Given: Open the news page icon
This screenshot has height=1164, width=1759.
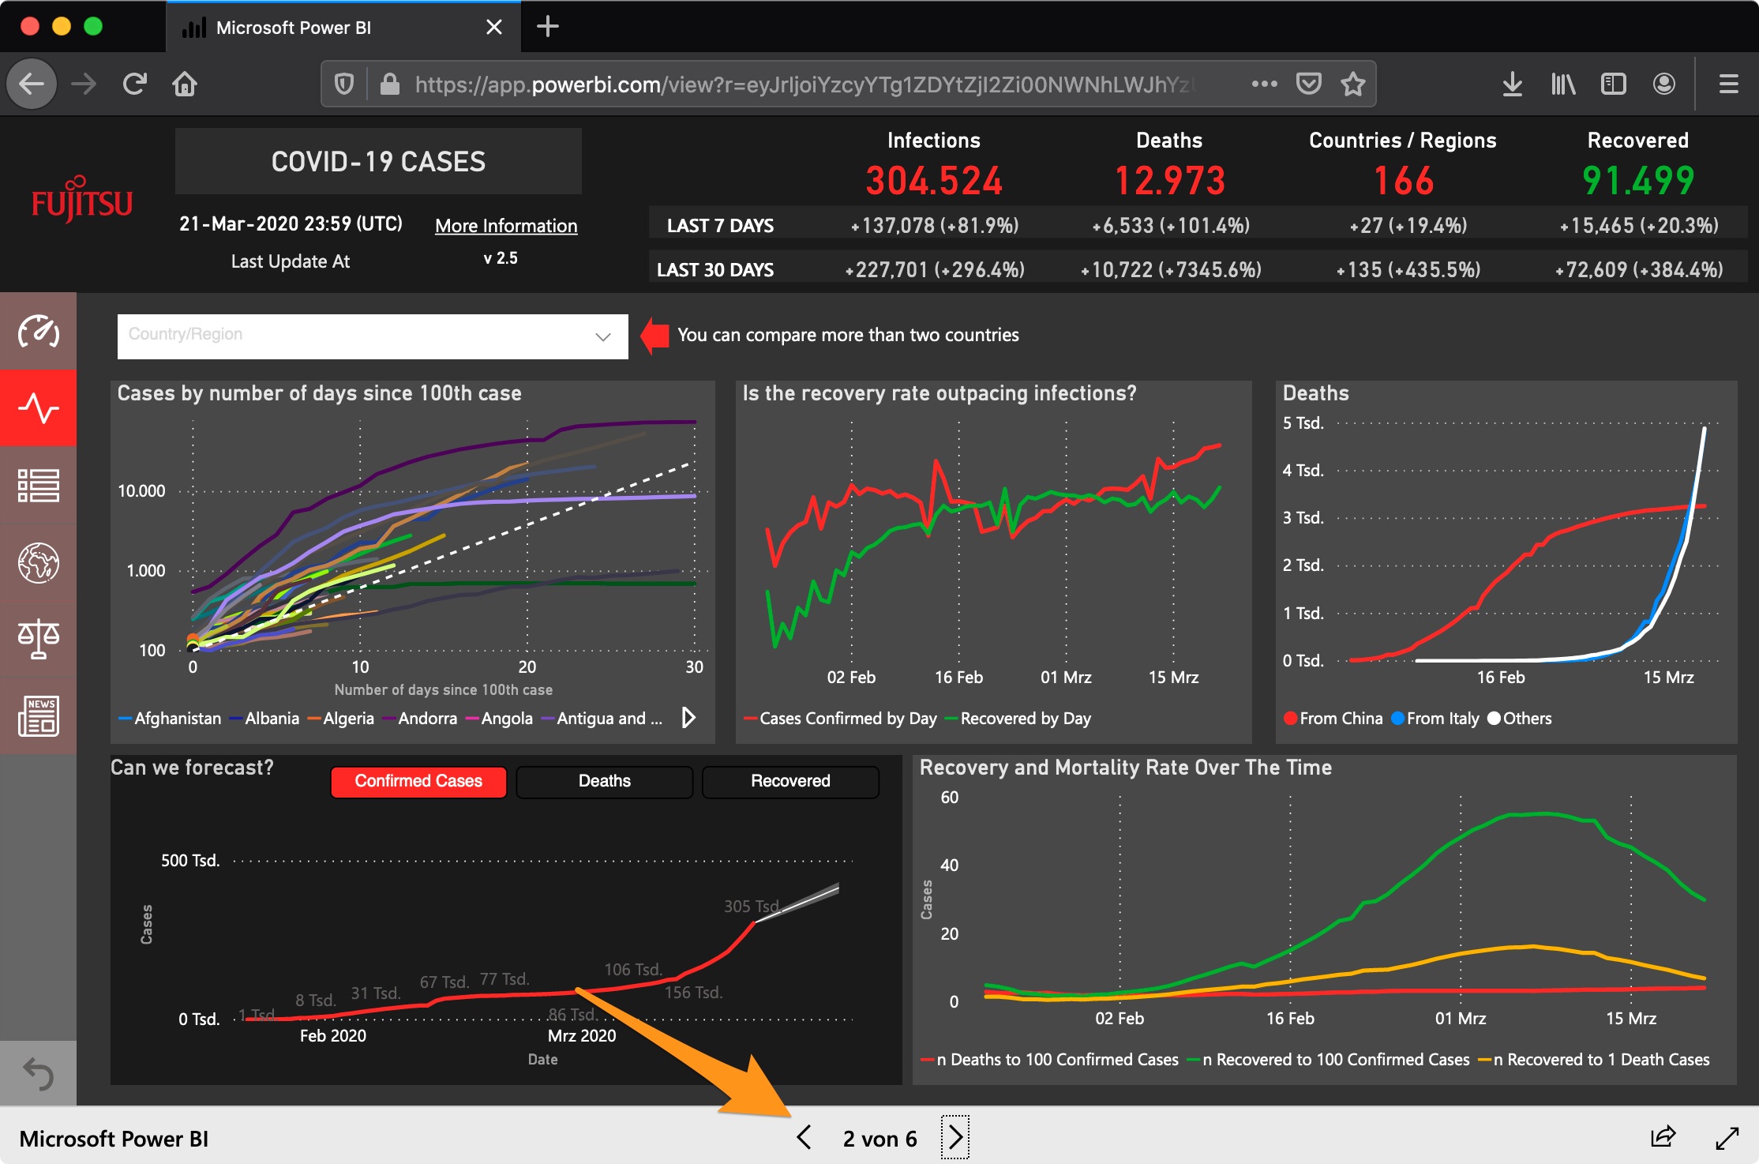Looking at the screenshot, I should click(x=38, y=715).
